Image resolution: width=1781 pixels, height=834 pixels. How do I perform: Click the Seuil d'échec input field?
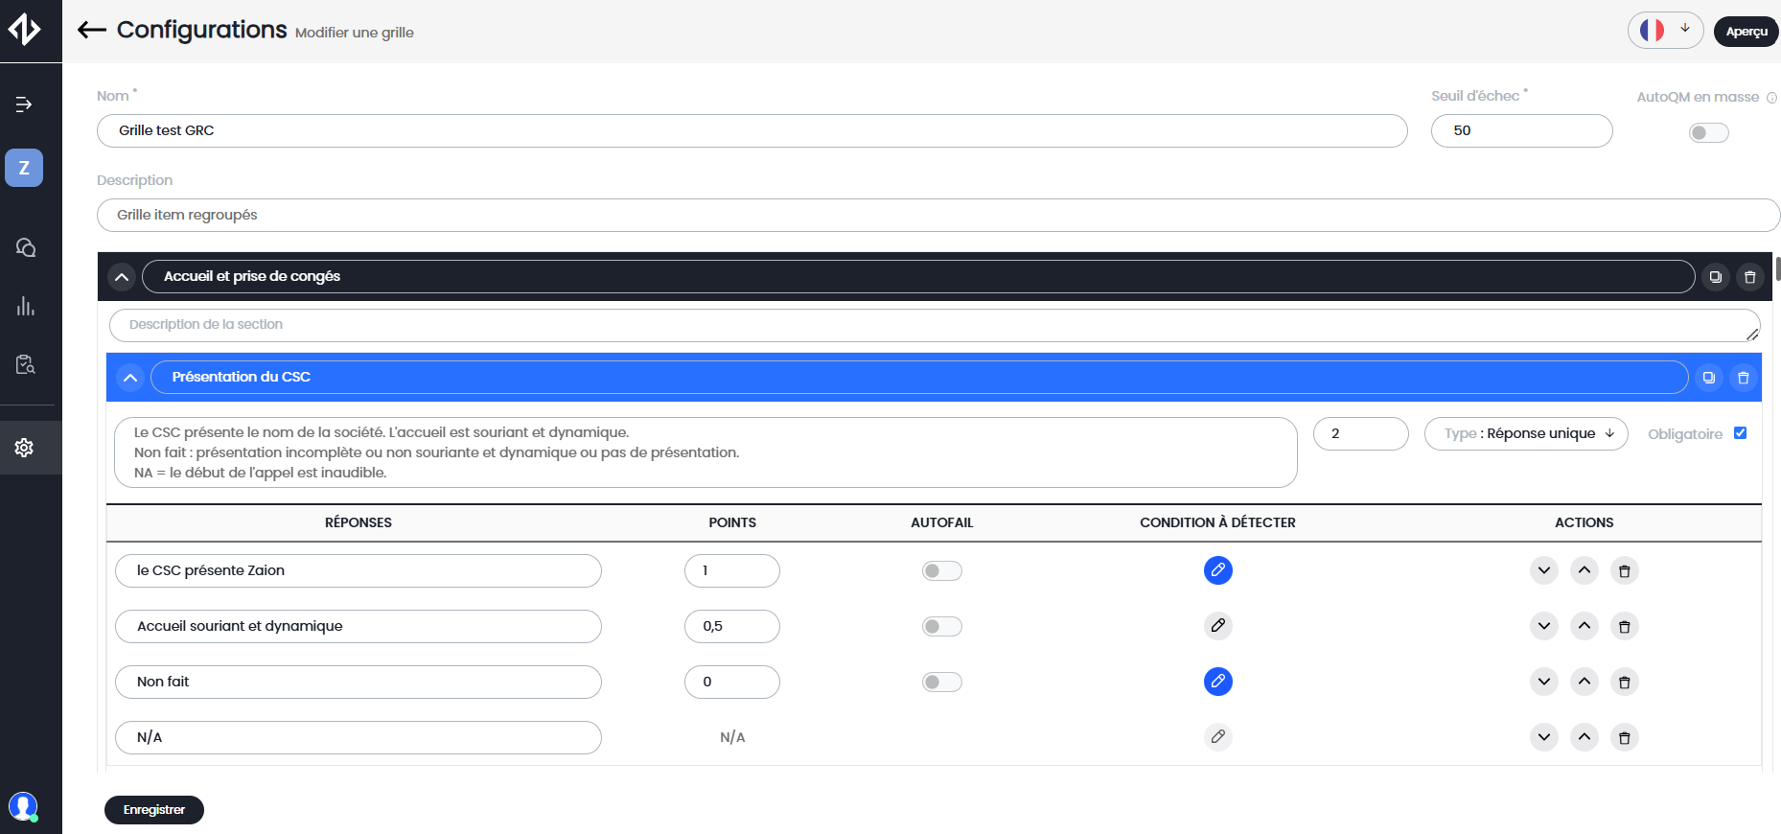1521,131
